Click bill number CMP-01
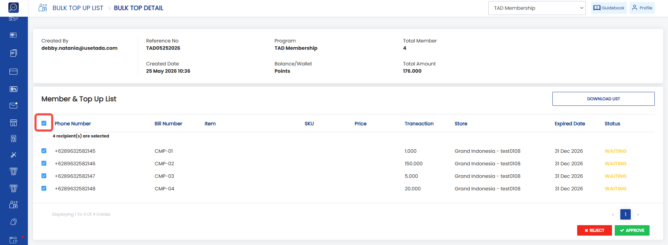The width and height of the screenshot is (668, 245). point(164,151)
